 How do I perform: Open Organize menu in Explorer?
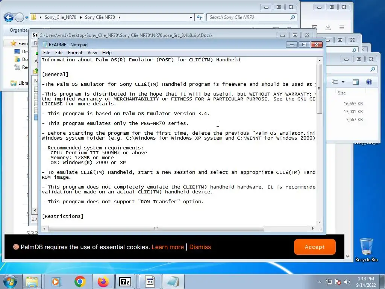tap(19, 30)
